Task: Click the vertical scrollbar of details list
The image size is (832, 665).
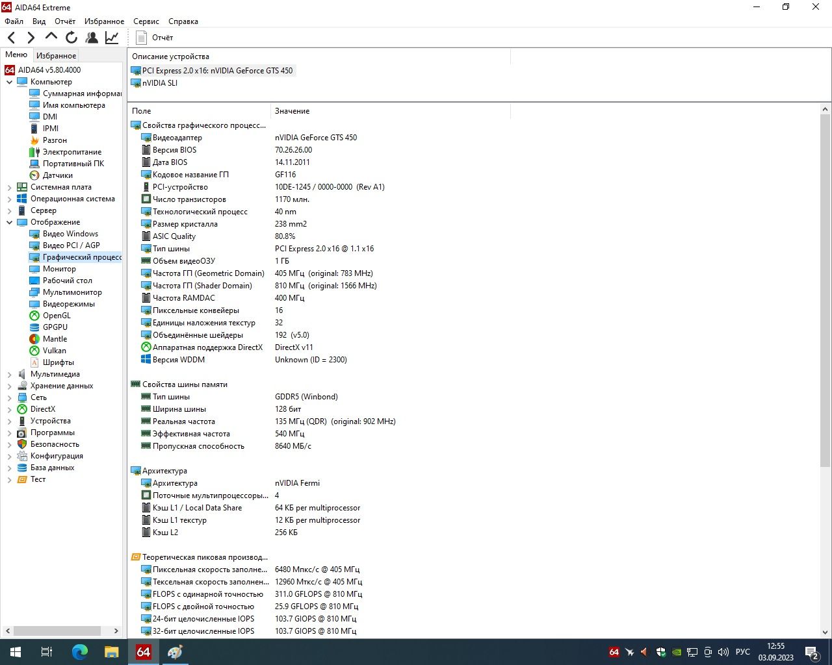Action: coord(825,290)
